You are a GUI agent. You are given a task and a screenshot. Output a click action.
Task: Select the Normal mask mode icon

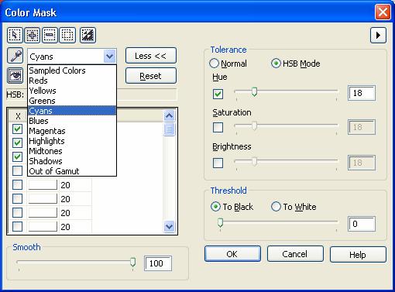(15, 35)
